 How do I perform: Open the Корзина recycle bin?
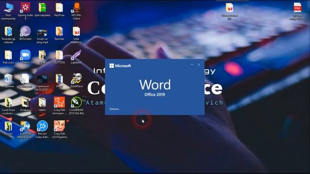8,81
